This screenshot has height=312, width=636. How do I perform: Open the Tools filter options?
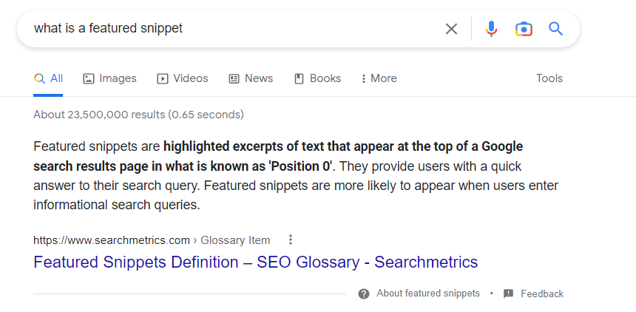[549, 78]
